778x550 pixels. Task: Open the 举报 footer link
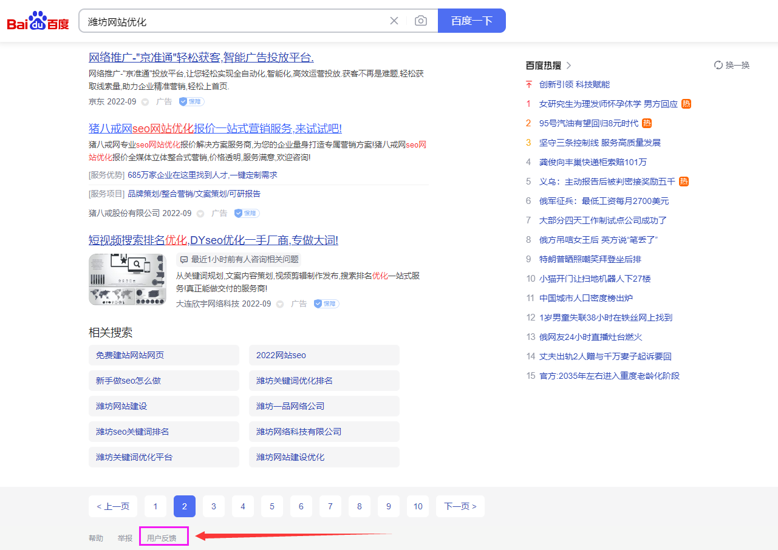125,538
